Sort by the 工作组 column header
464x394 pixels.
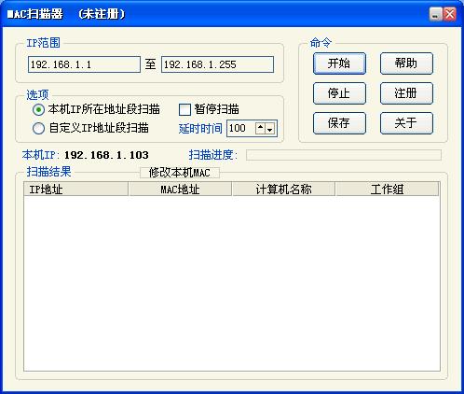[388, 190]
